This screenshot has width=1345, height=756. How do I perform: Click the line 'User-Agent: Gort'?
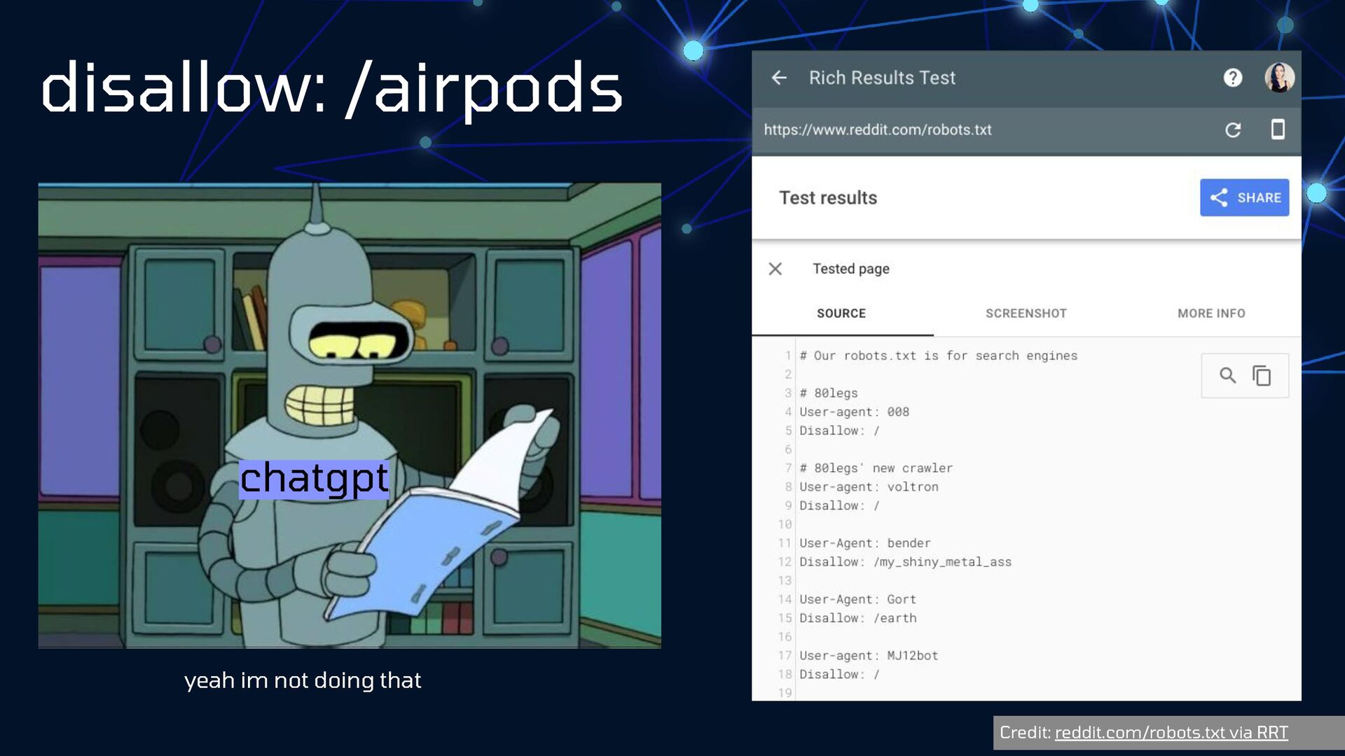857,600
